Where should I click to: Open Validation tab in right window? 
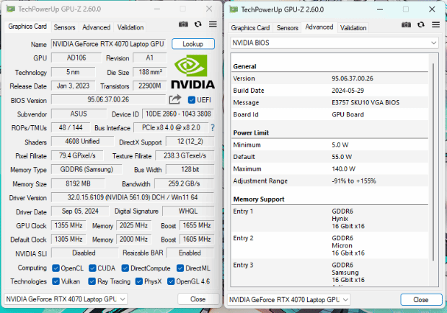(x=353, y=28)
